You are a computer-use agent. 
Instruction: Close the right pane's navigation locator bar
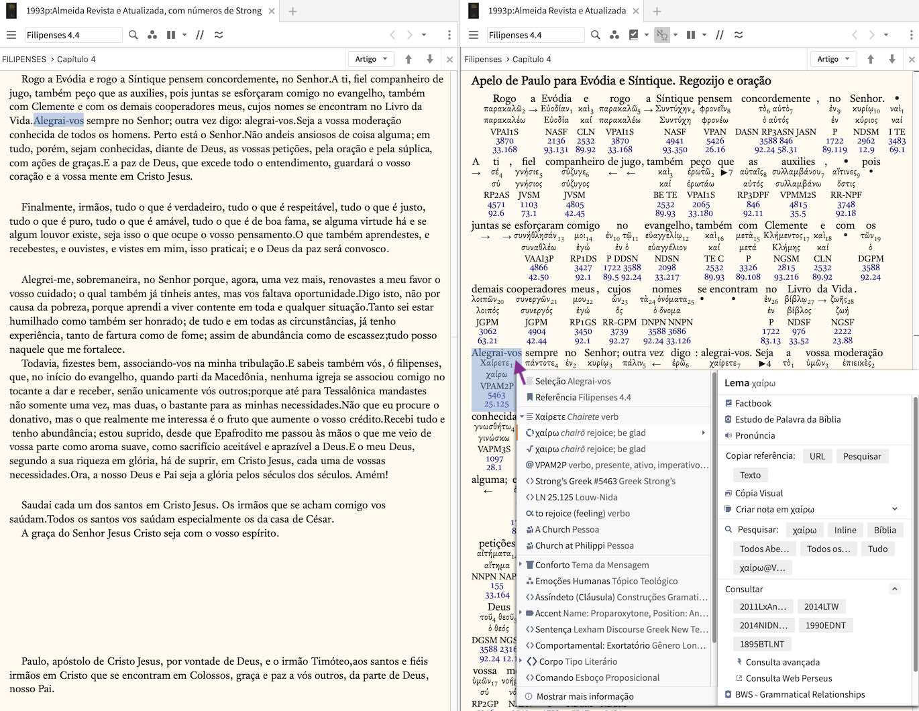[x=912, y=59]
